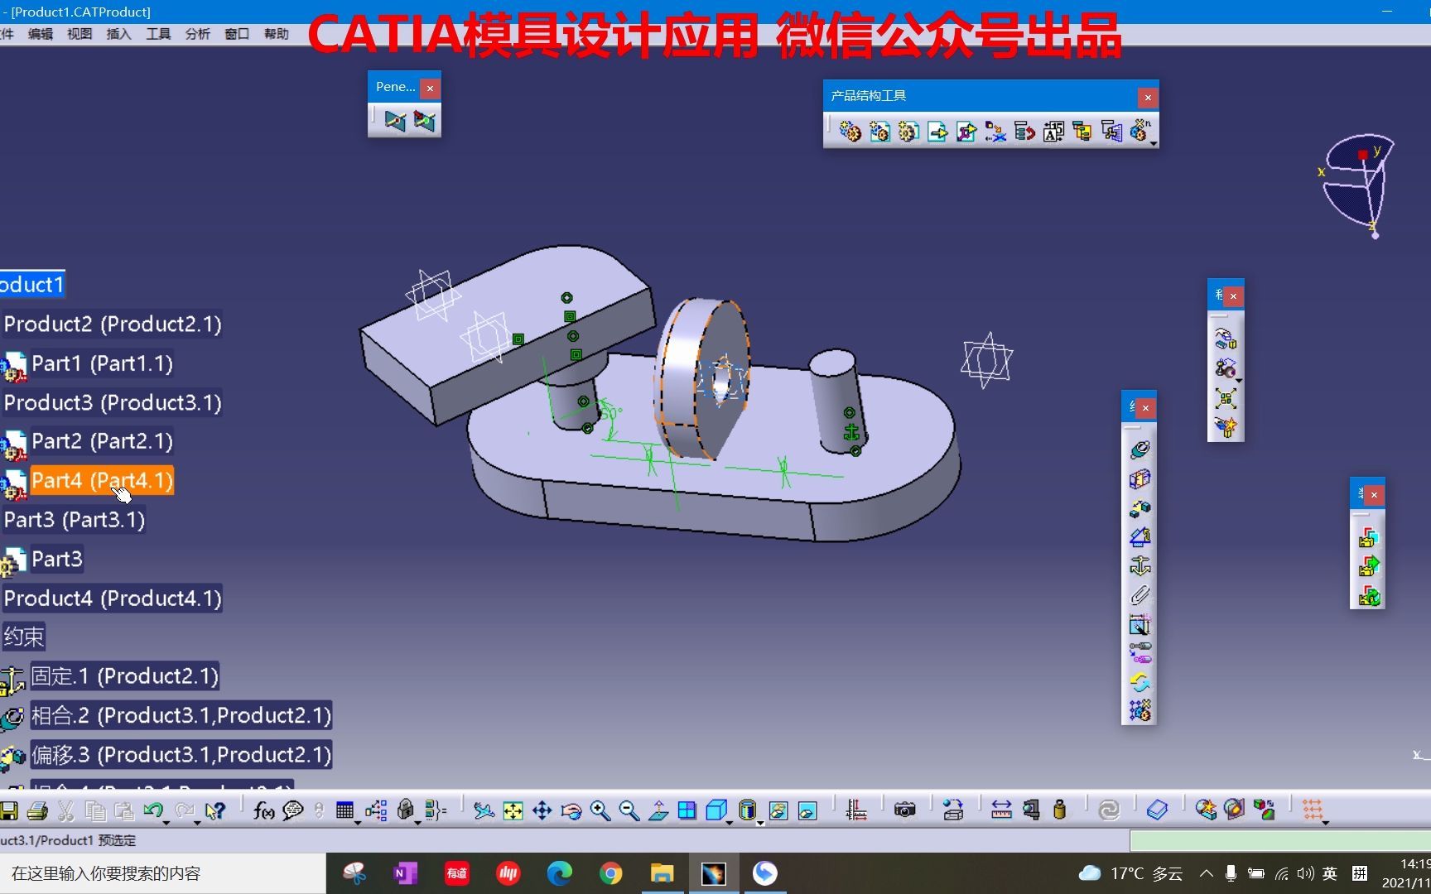
Task: Click the Fly Mode airplane icon
Action: (484, 810)
